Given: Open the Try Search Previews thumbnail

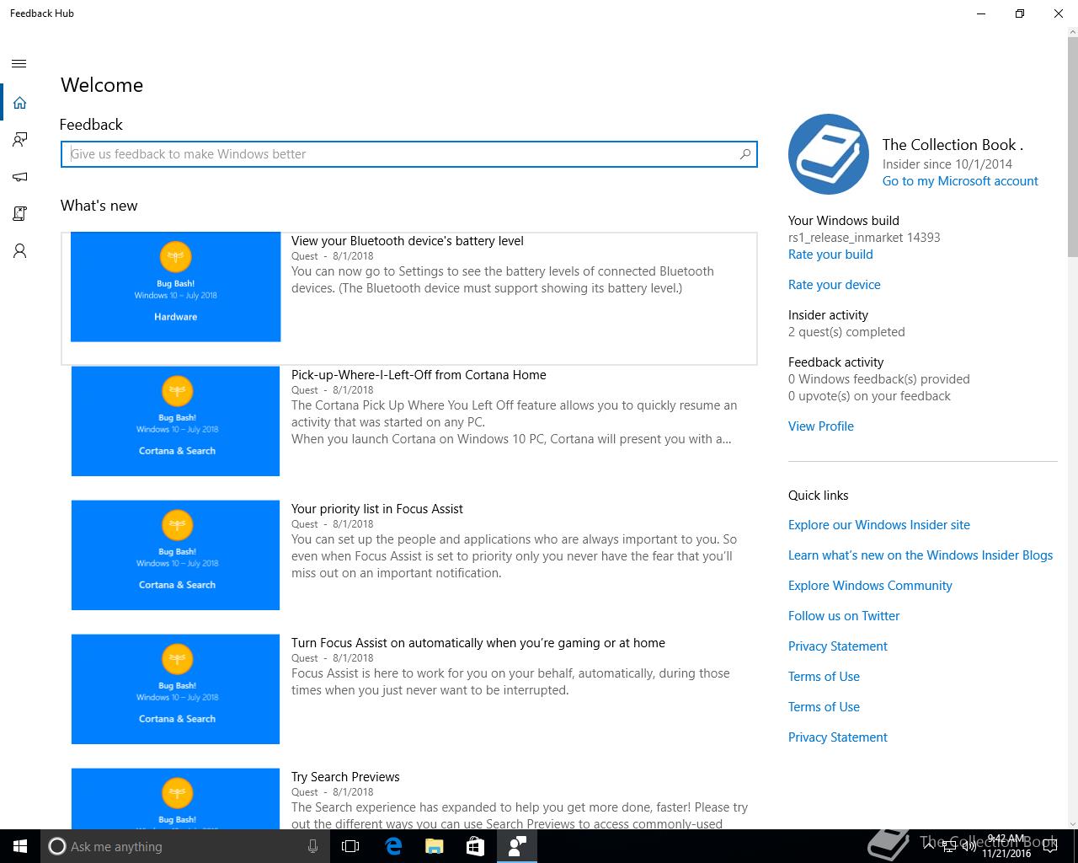Looking at the screenshot, I should (175, 798).
